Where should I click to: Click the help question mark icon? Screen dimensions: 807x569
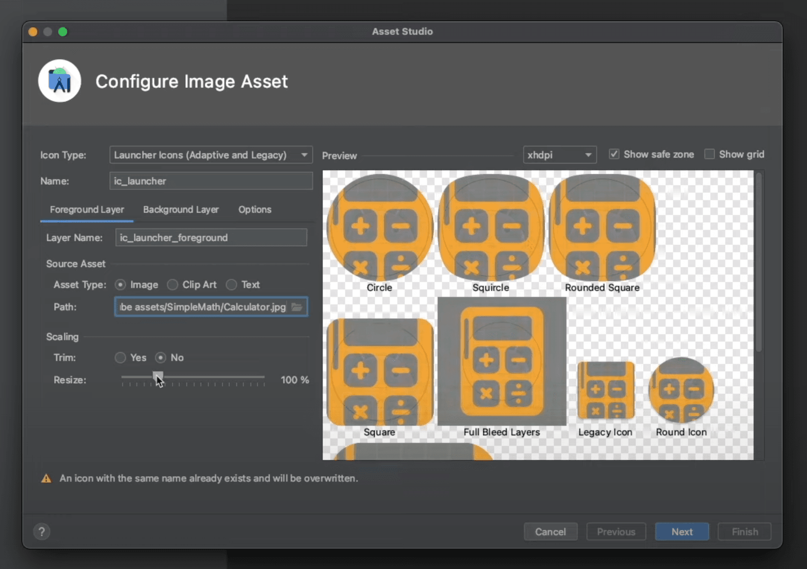point(42,531)
